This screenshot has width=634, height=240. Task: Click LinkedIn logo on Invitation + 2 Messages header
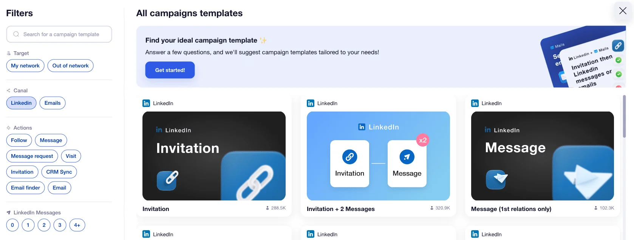(311, 103)
